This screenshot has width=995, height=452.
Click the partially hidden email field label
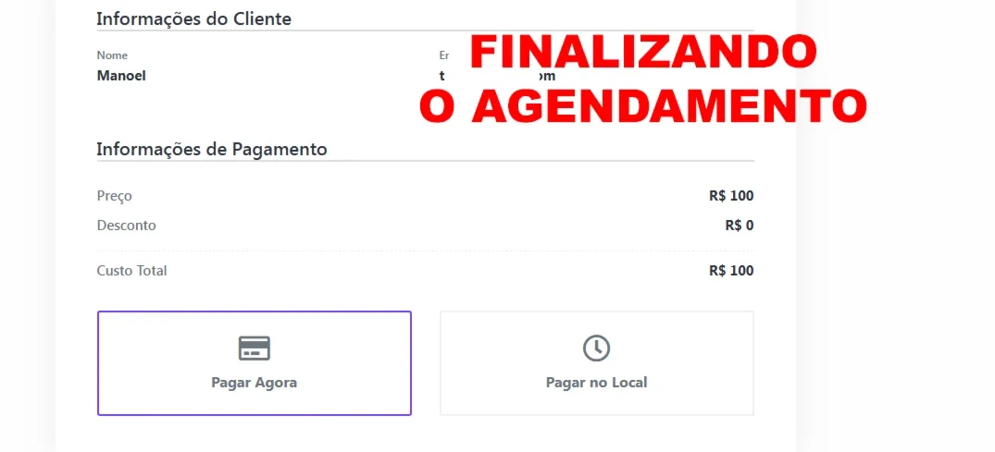pos(444,55)
